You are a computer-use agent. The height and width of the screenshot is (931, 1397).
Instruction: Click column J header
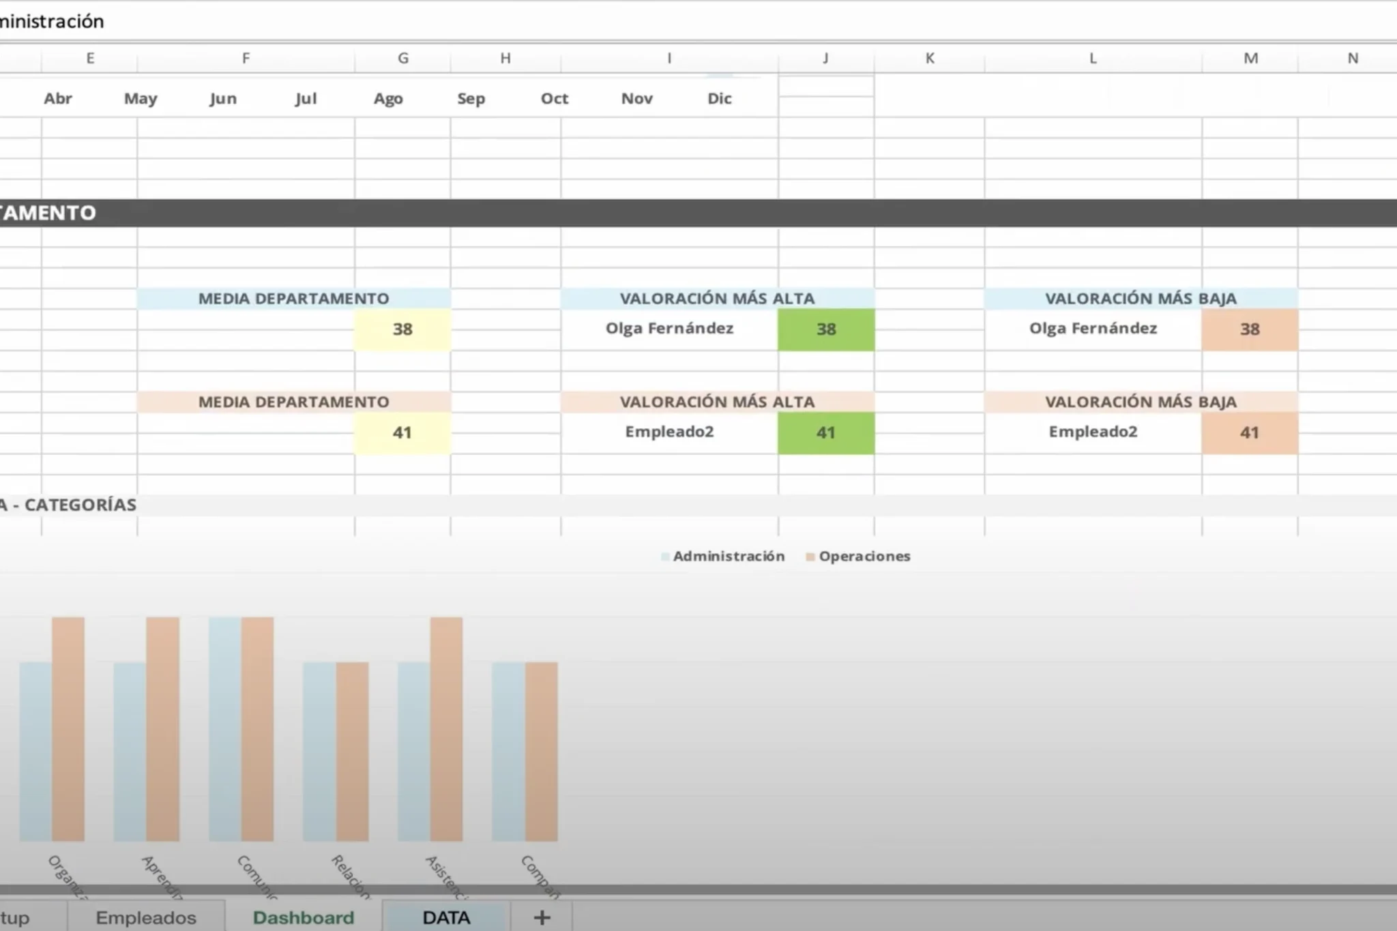tap(826, 59)
